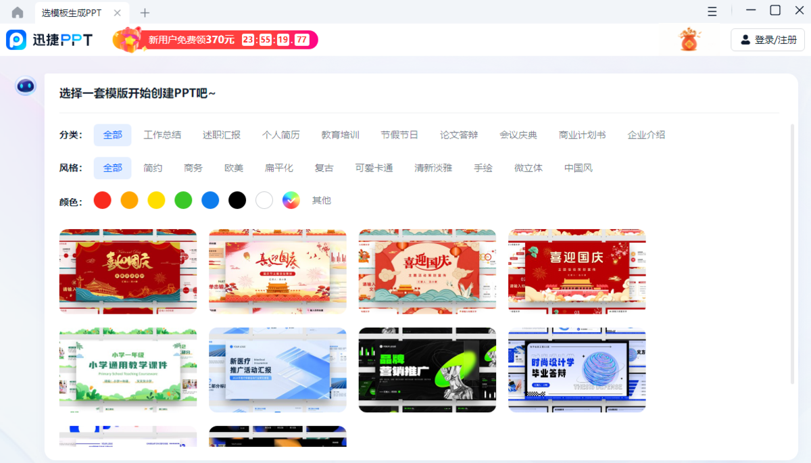Click the 迅捷PPT logo
Screen dimensions: 811x463
[49, 40]
